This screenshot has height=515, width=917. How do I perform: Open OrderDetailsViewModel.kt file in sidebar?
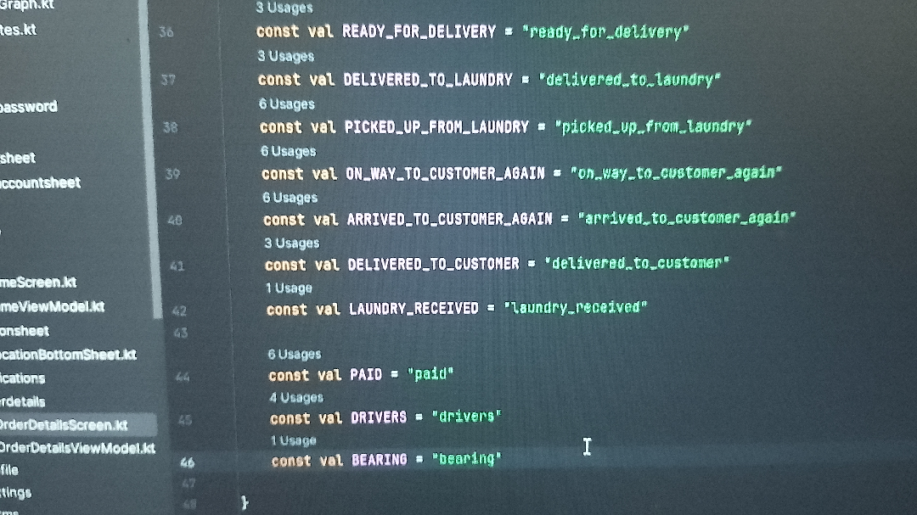tap(76, 448)
